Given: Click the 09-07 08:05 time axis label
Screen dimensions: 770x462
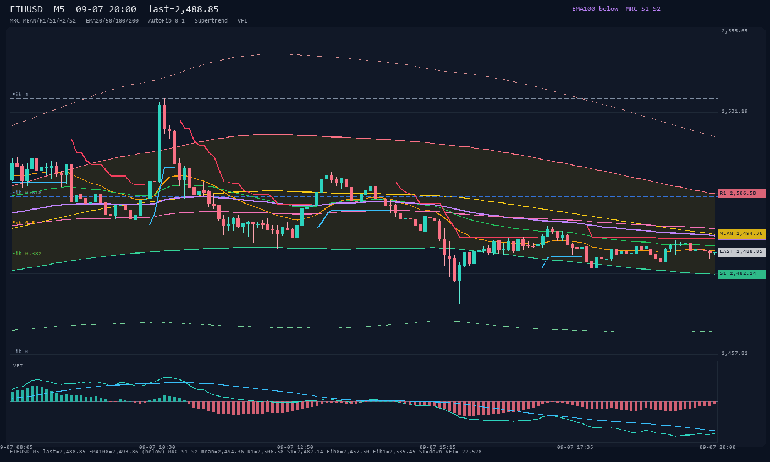Looking at the screenshot, I should 16,447.
